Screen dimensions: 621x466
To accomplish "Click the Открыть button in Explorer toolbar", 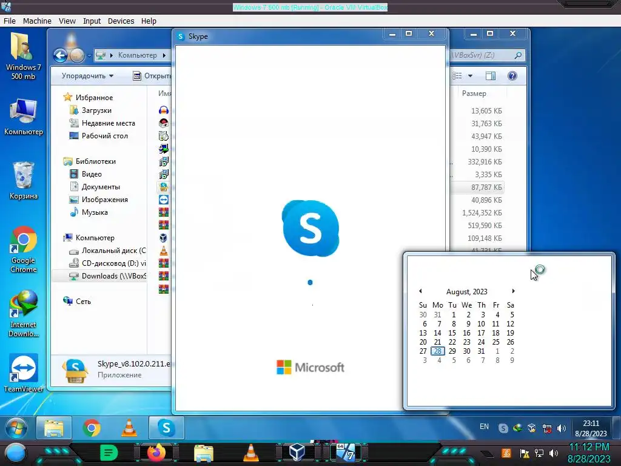I will (x=152, y=76).
